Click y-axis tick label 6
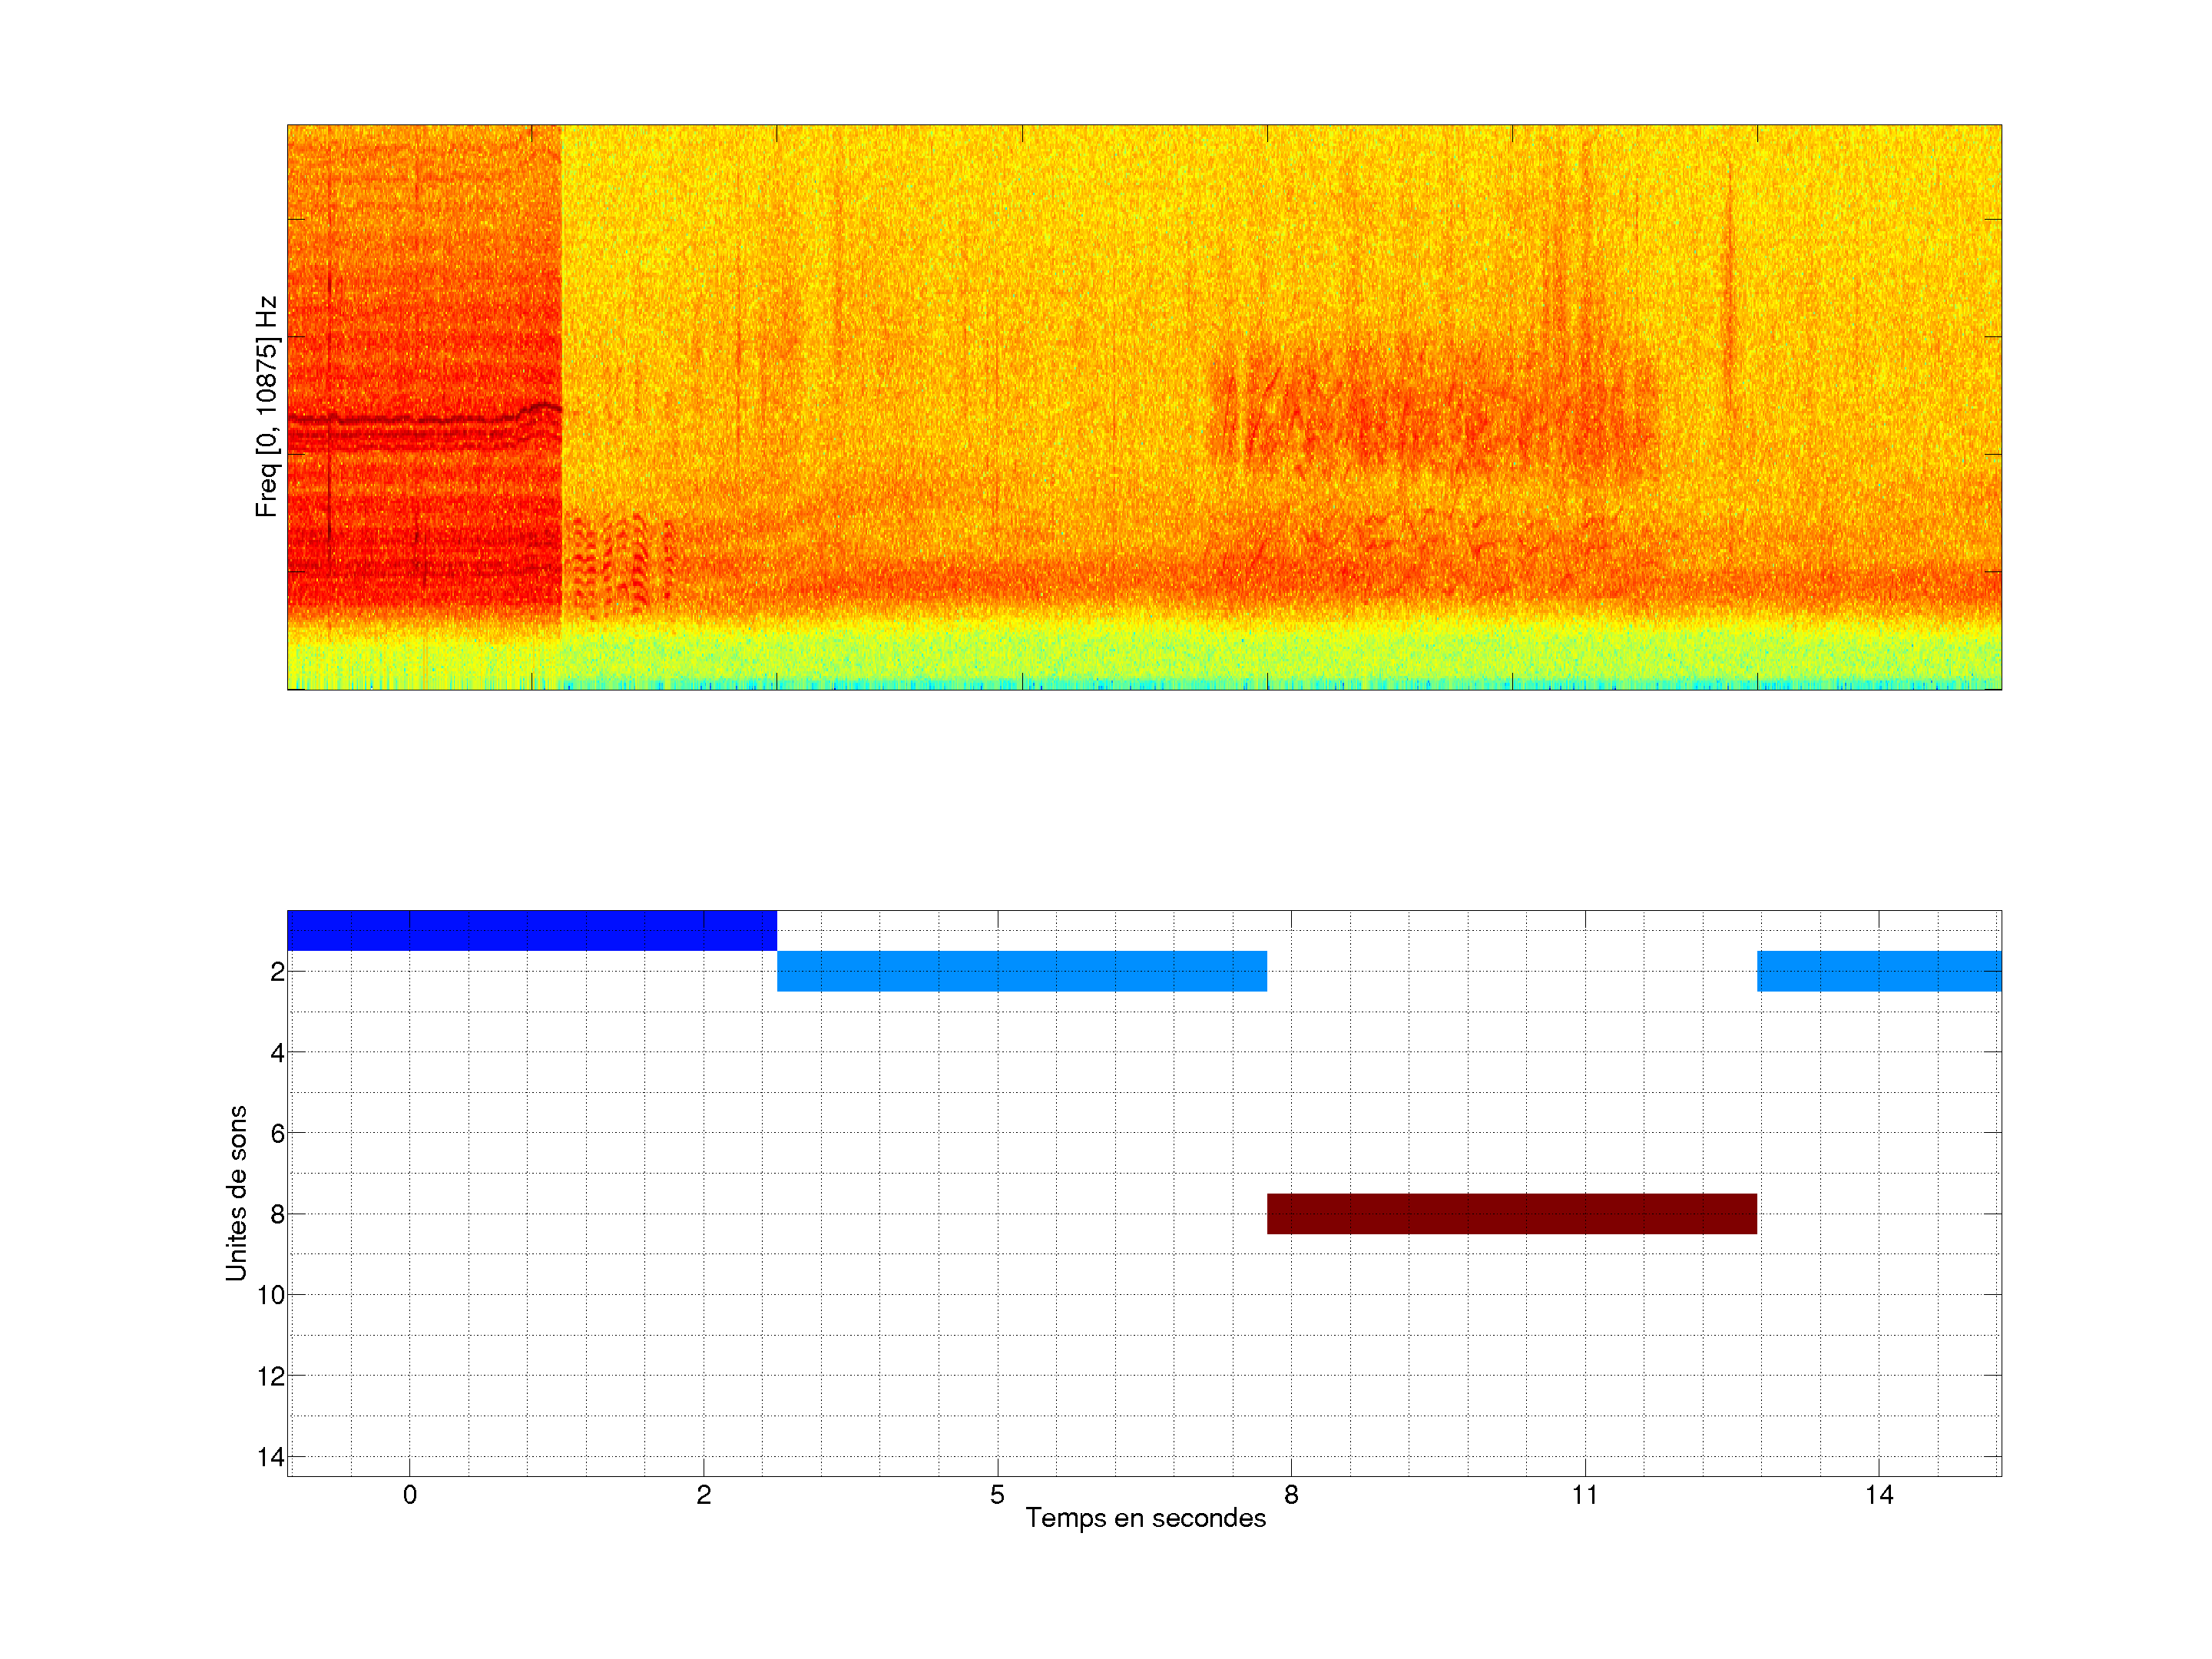Image resolution: width=2212 pixels, height=1659 pixels. 277,1134
